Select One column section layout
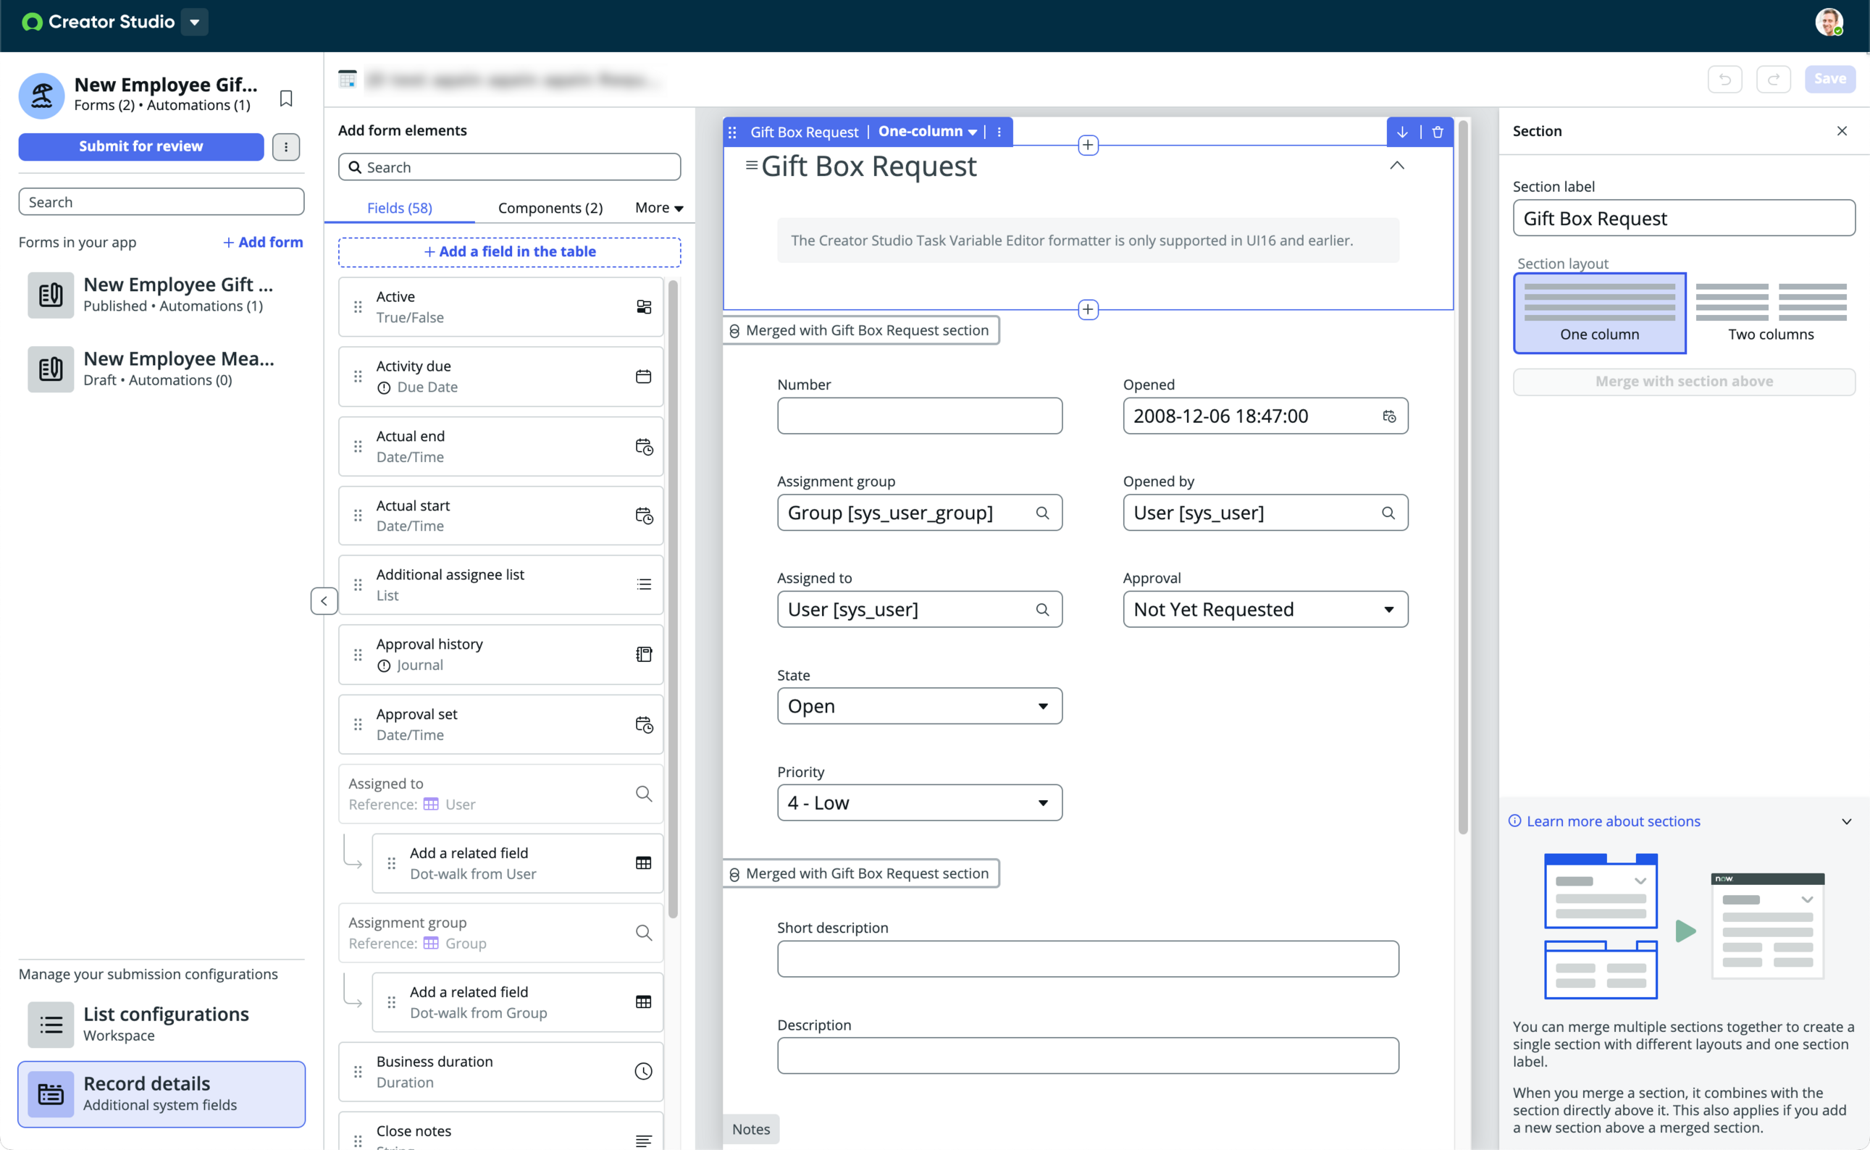Viewport: 1870px width, 1150px height. coord(1599,314)
